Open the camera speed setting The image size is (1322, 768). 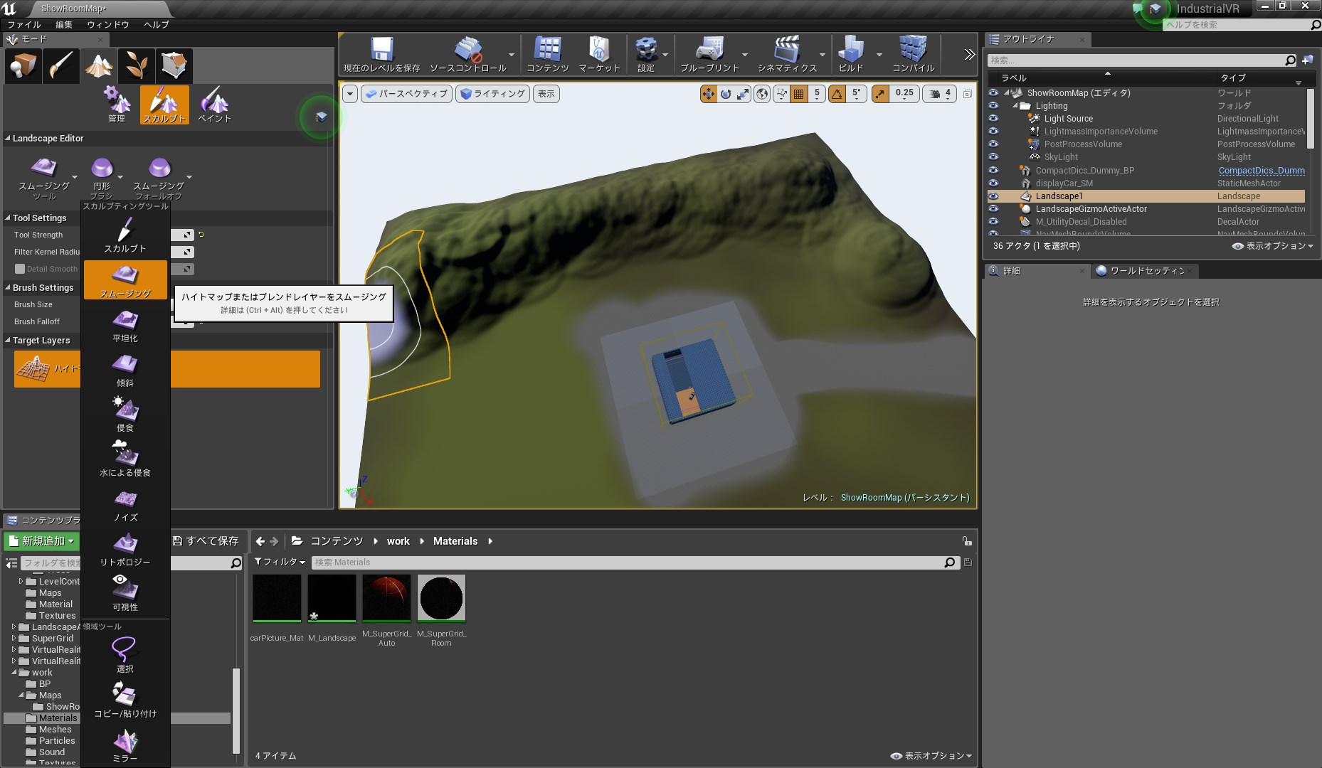tap(940, 94)
